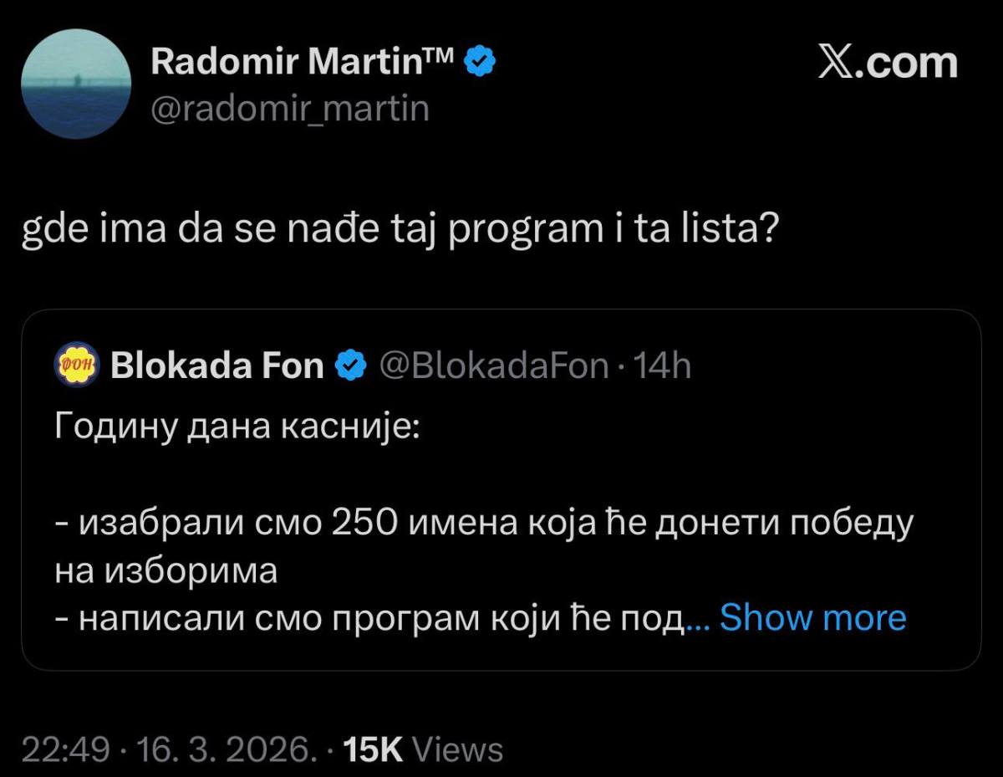The image size is (1003, 777).
Task: Click Blokada Fon's verified checkmark badge
Action: click(x=351, y=365)
